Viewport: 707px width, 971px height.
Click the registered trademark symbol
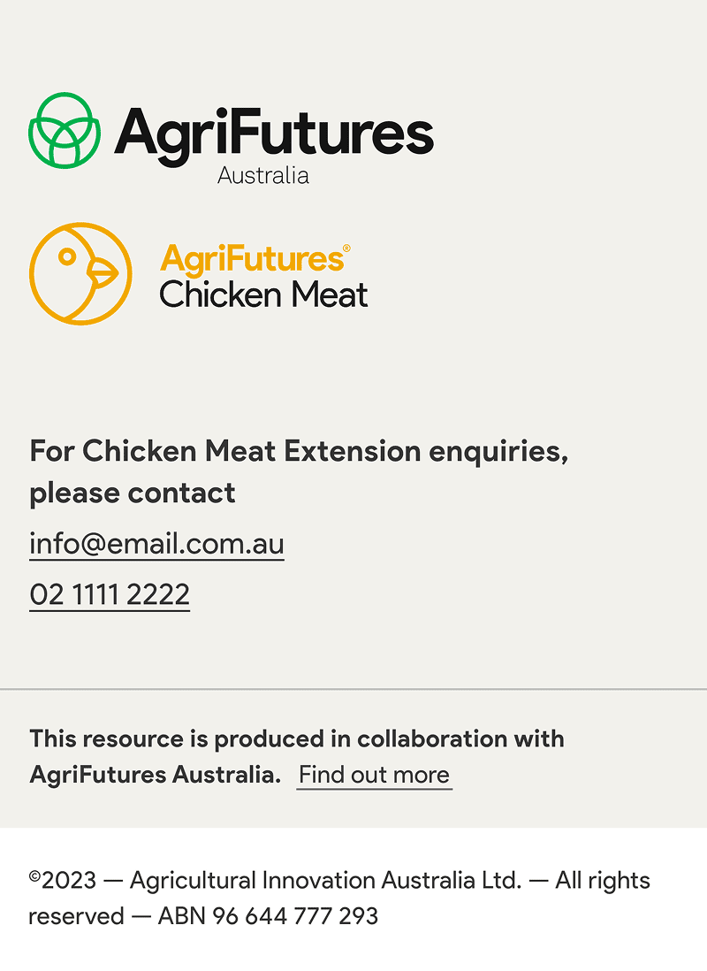click(346, 248)
